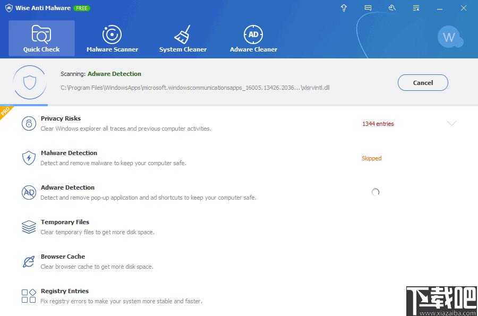Click the Browser Cache icon
This screenshot has height=316, width=478.
click(x=29, y=261)
